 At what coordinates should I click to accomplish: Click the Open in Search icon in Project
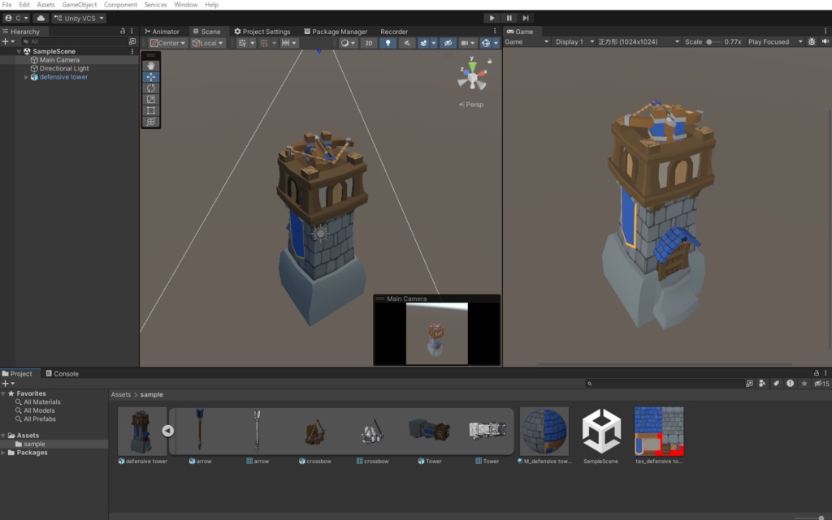(749, 384)
